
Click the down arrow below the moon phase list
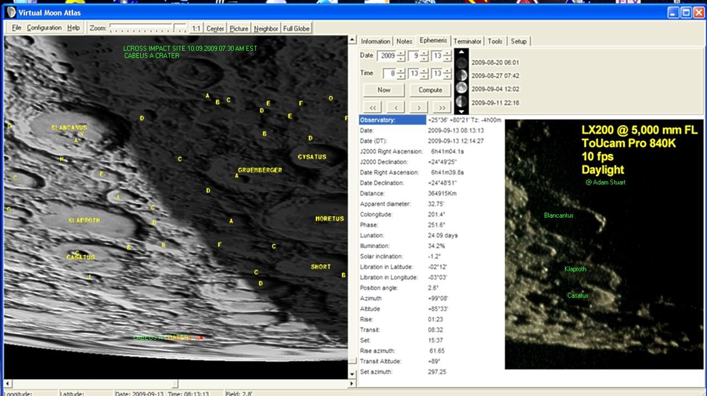(x=462, y=112)
